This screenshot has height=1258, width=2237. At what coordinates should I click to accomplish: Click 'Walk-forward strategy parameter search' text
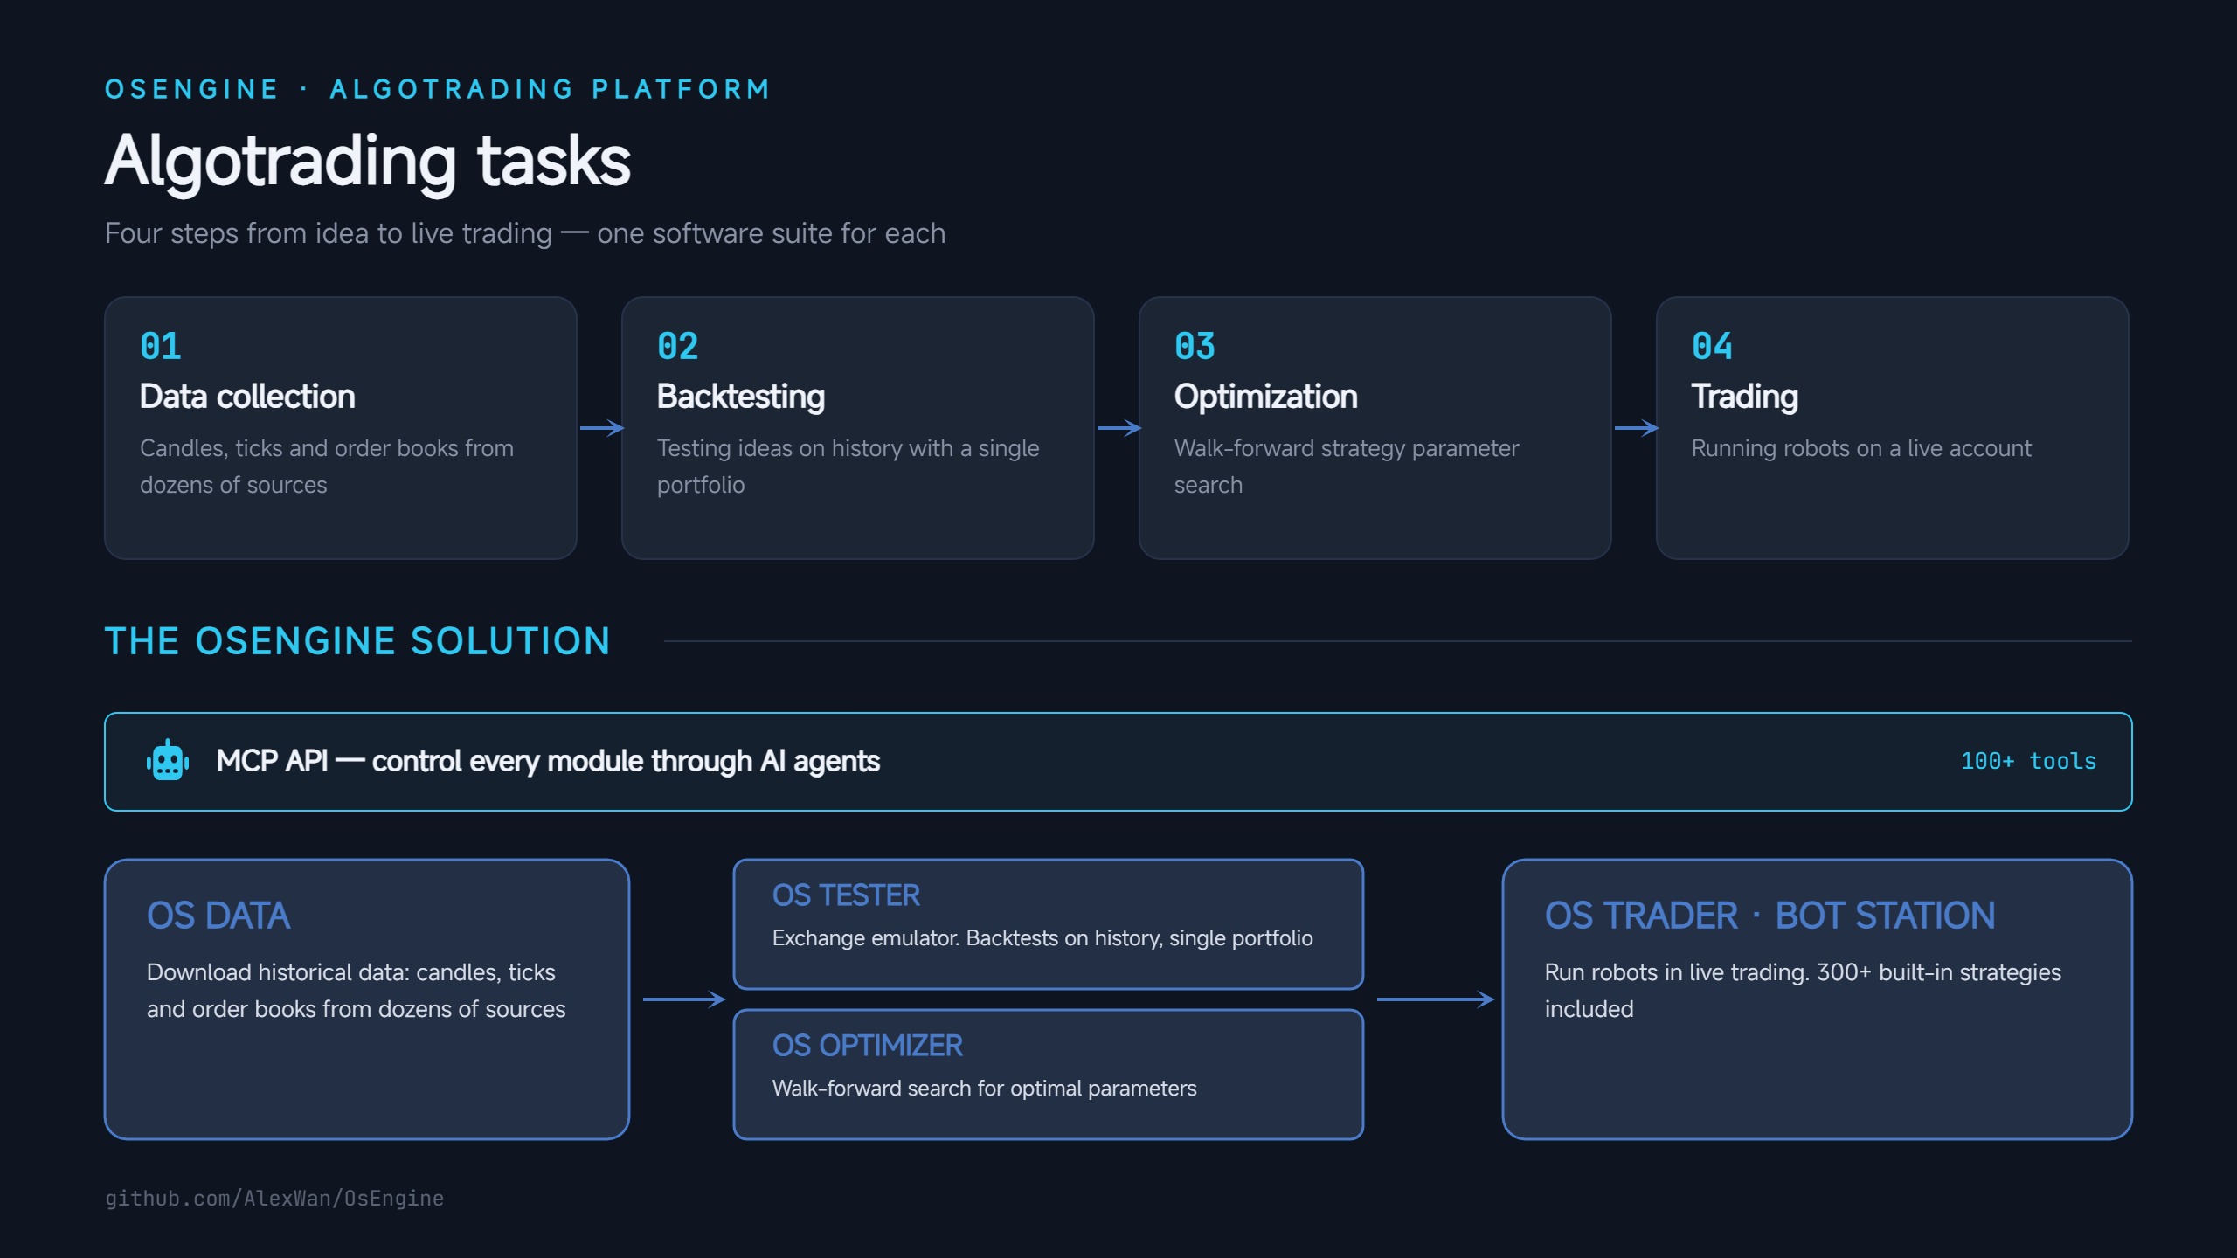(1347, 467)
